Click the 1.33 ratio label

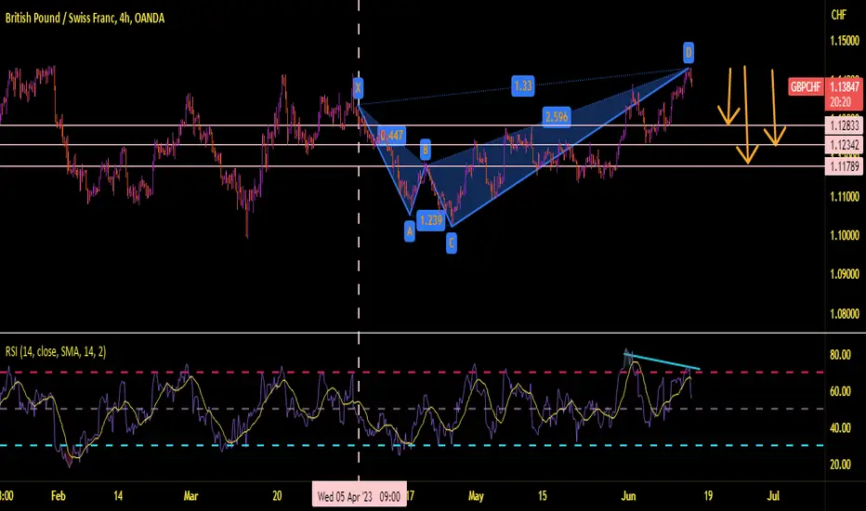click(522, 85)
